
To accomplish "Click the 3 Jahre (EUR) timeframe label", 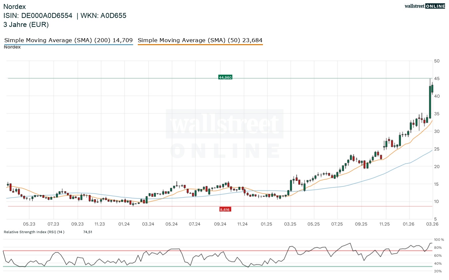I will (26, 25).
